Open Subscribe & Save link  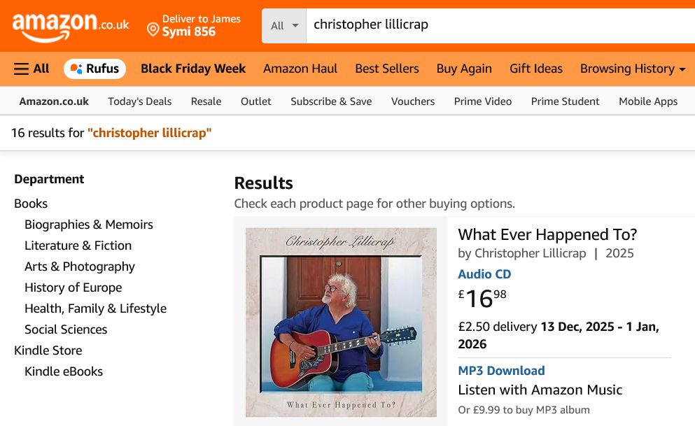(x=331, y=101)
